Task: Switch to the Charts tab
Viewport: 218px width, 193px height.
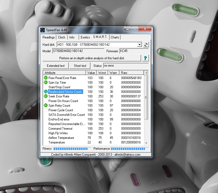Action: [x=115, y=37]
